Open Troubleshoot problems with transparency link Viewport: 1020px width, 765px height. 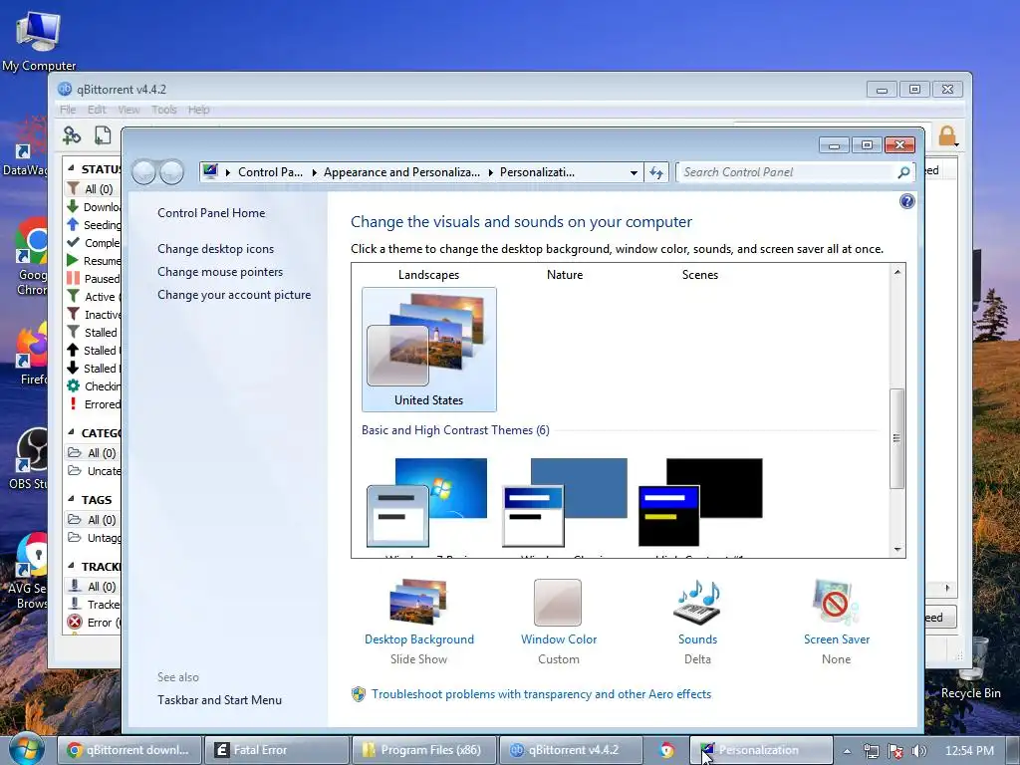click(x=541, y=694)
